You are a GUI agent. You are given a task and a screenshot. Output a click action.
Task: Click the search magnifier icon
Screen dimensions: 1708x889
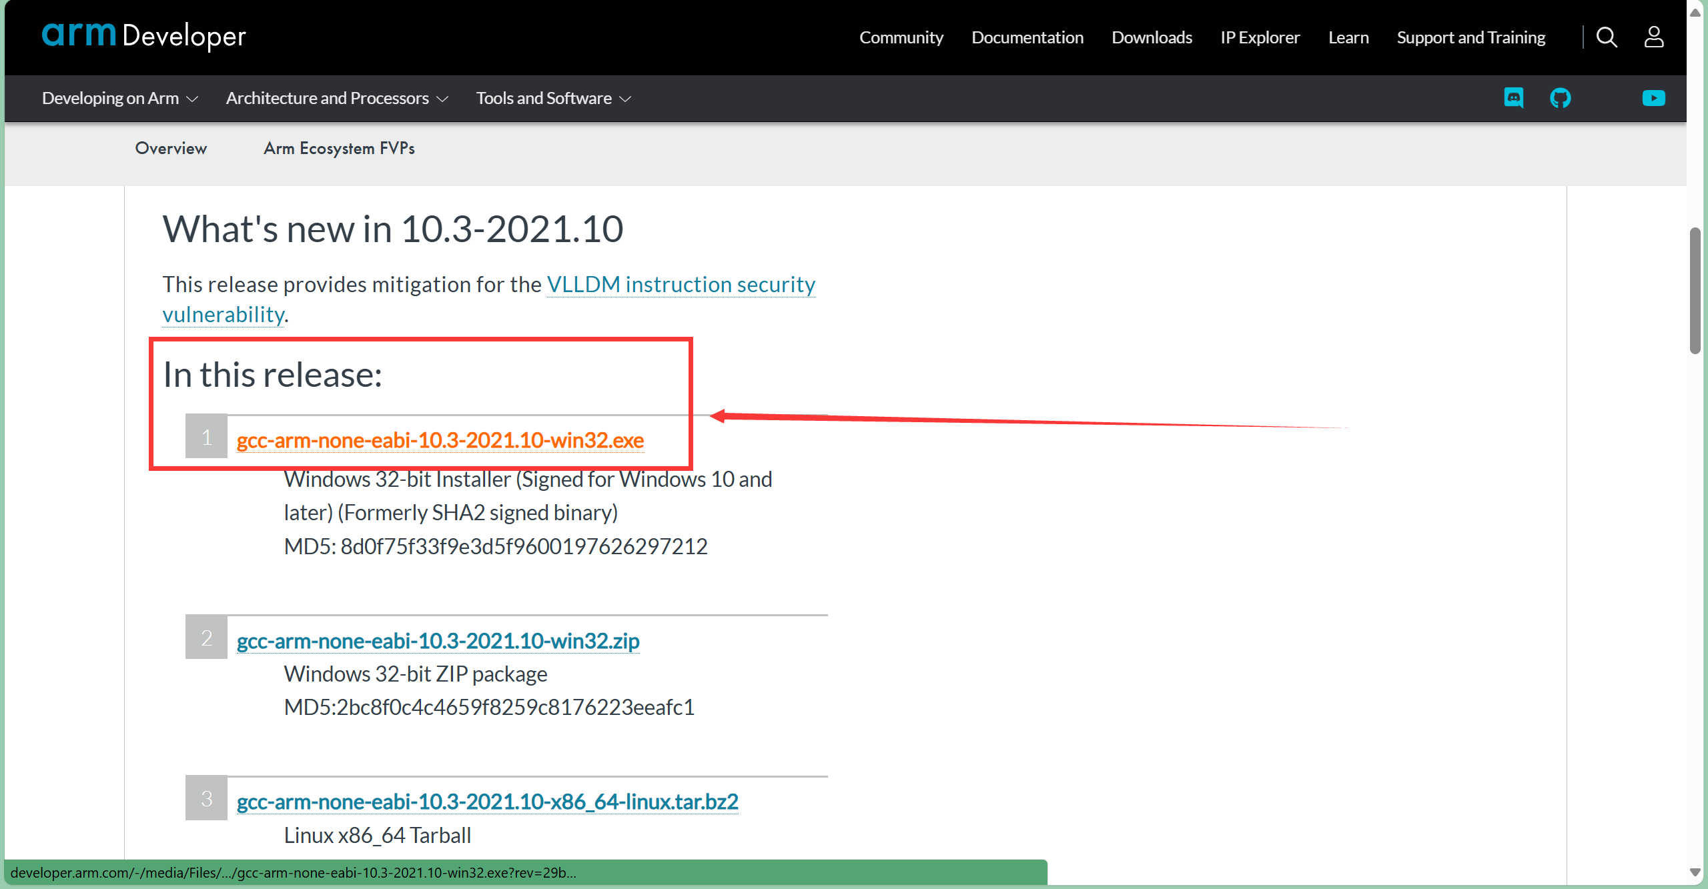[x=1607, y=37]
